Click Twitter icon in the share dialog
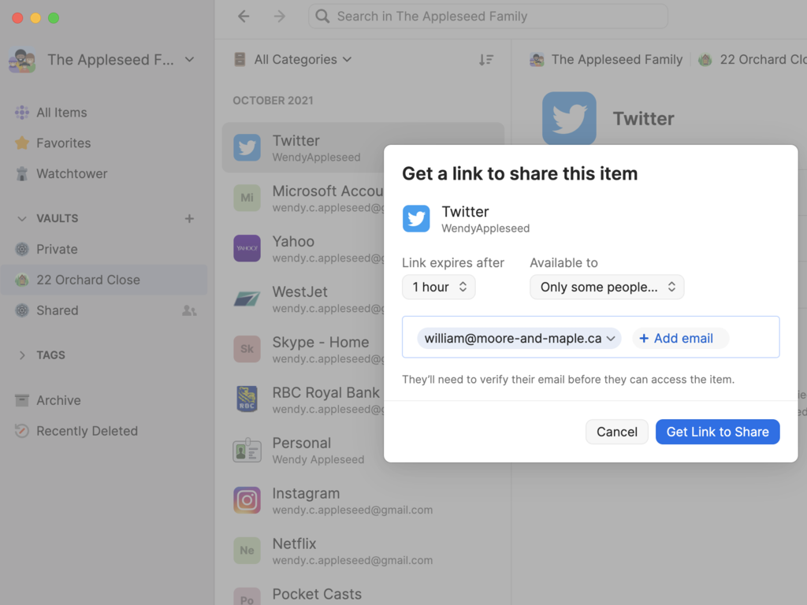Viewport: 807px width, 605px height. tap(416, 219)
